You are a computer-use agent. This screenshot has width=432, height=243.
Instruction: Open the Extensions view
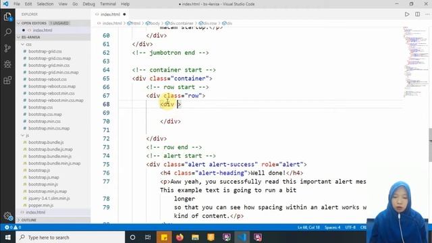tap(7, 80)
